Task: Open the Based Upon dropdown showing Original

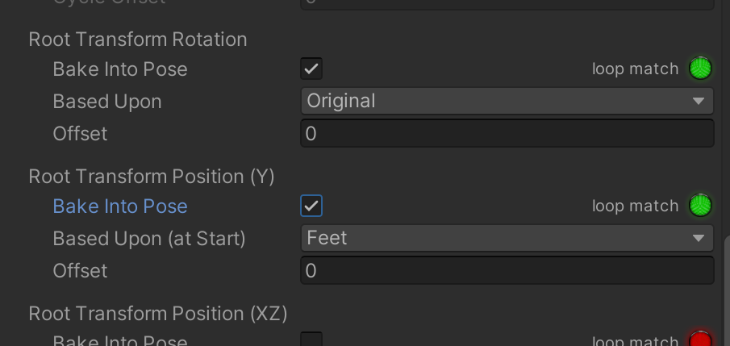Action: [507, 101]
